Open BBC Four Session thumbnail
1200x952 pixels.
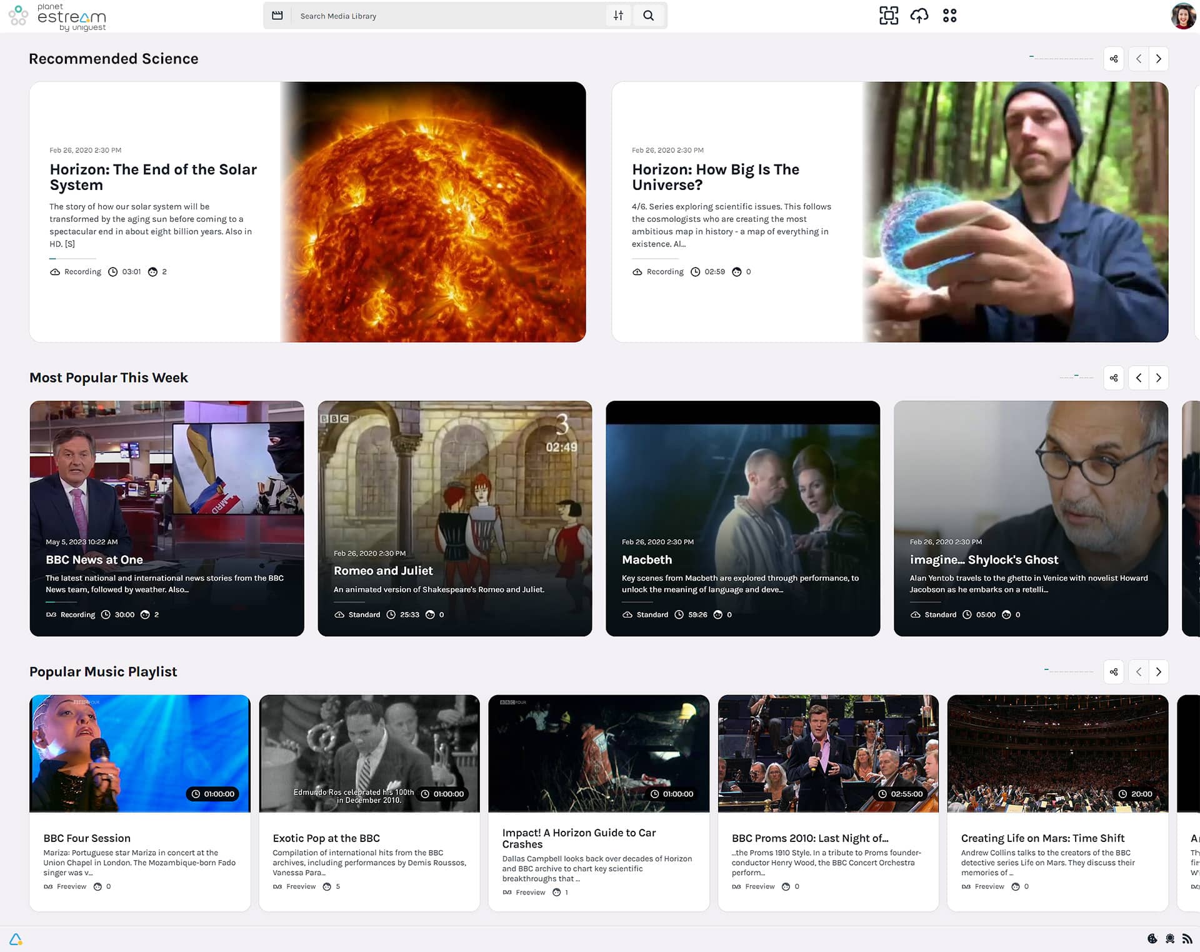[140, 753]
